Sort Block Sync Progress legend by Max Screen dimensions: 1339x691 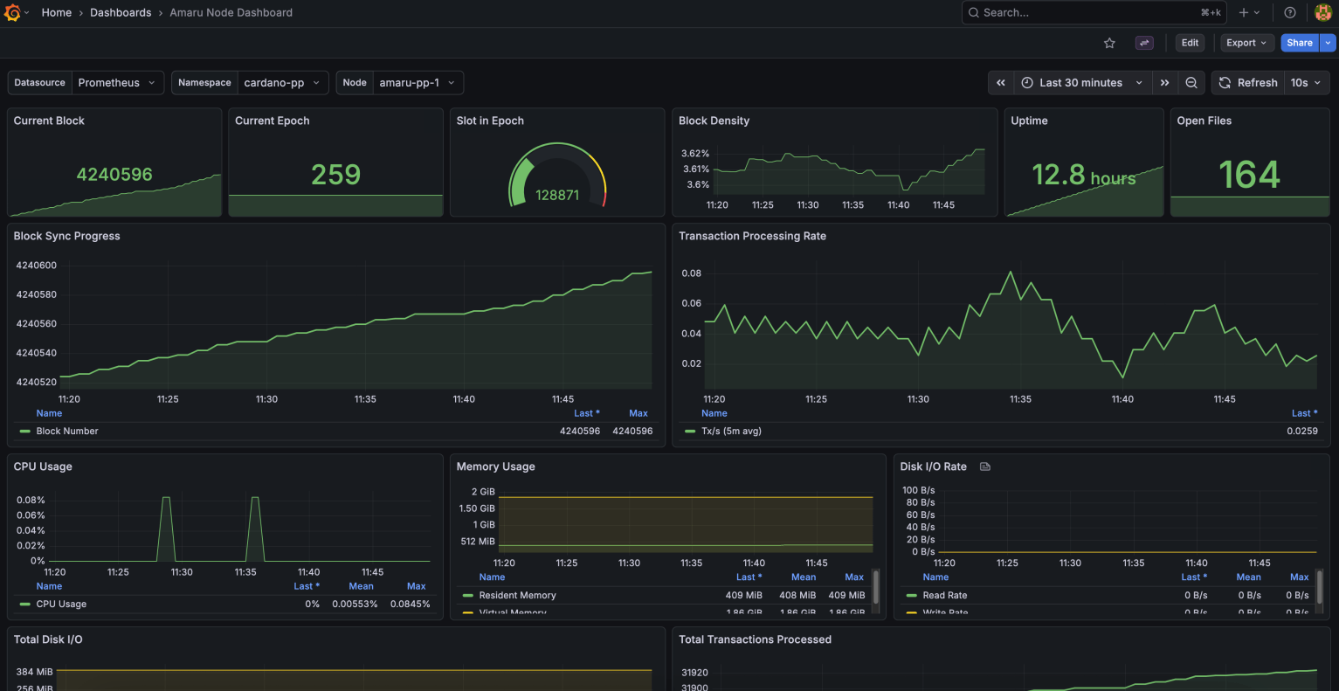(x=638, y=413)
